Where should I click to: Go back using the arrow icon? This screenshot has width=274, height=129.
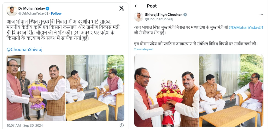click(x=136, y=6)
